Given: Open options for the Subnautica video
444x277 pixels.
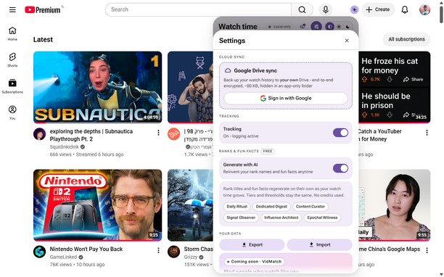Looking at the screenshot, I should (158, 133).
